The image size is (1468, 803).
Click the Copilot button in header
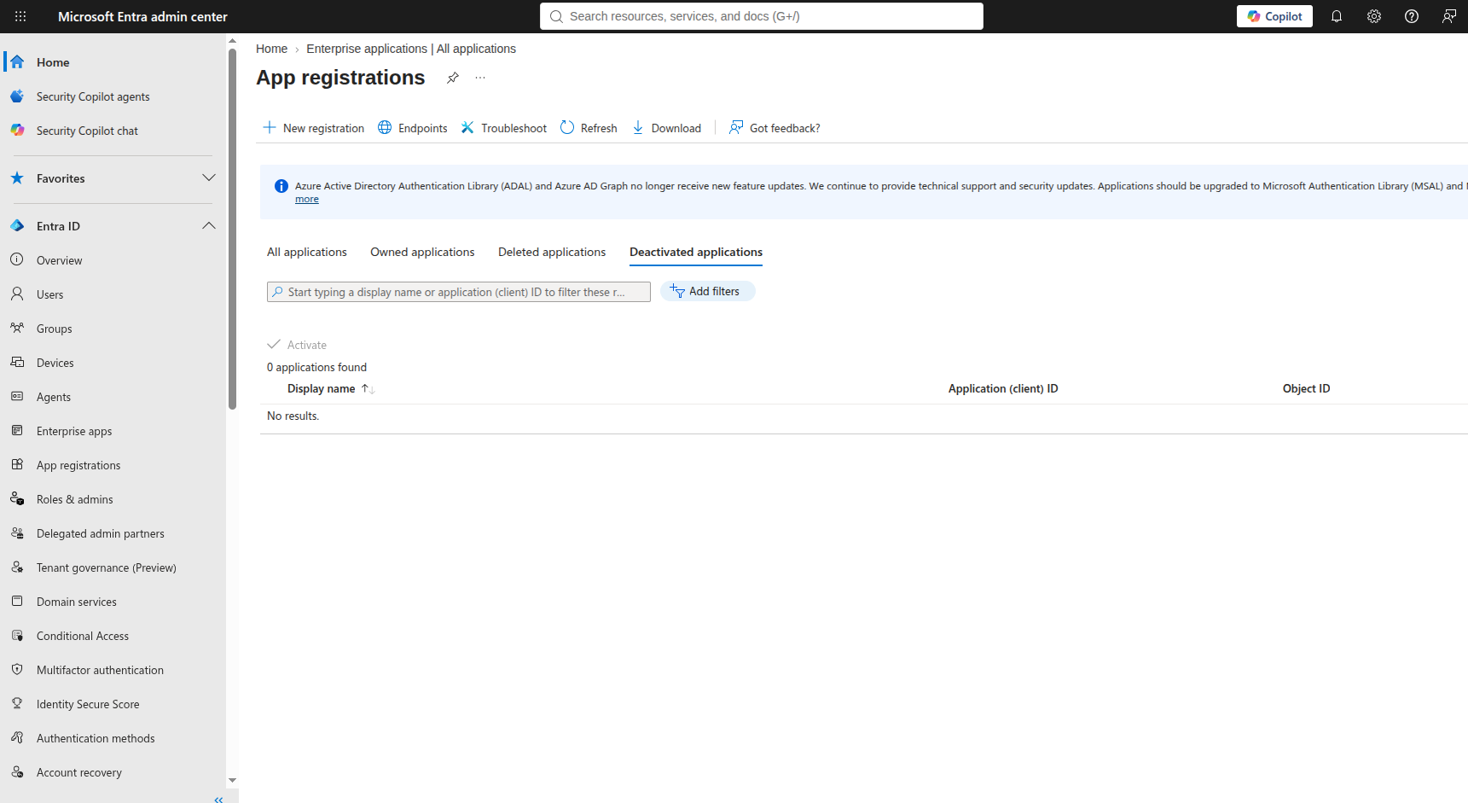point(1274,16)
